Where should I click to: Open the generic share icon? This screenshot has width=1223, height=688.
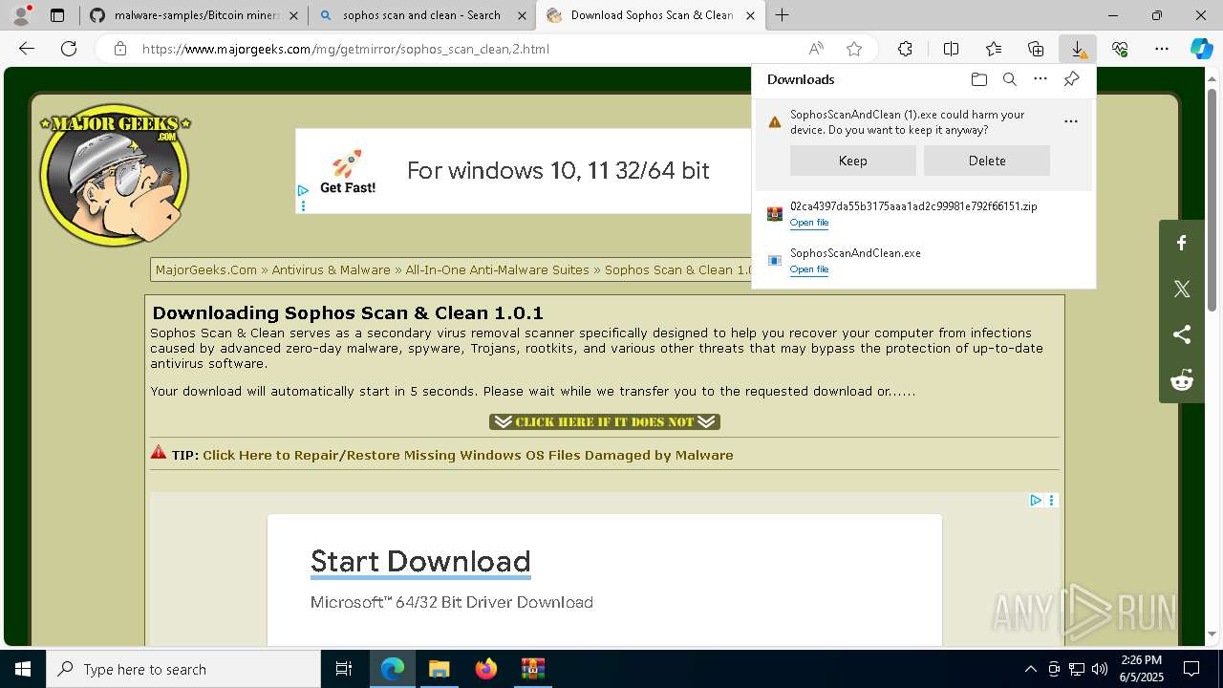coord(1182,334)
